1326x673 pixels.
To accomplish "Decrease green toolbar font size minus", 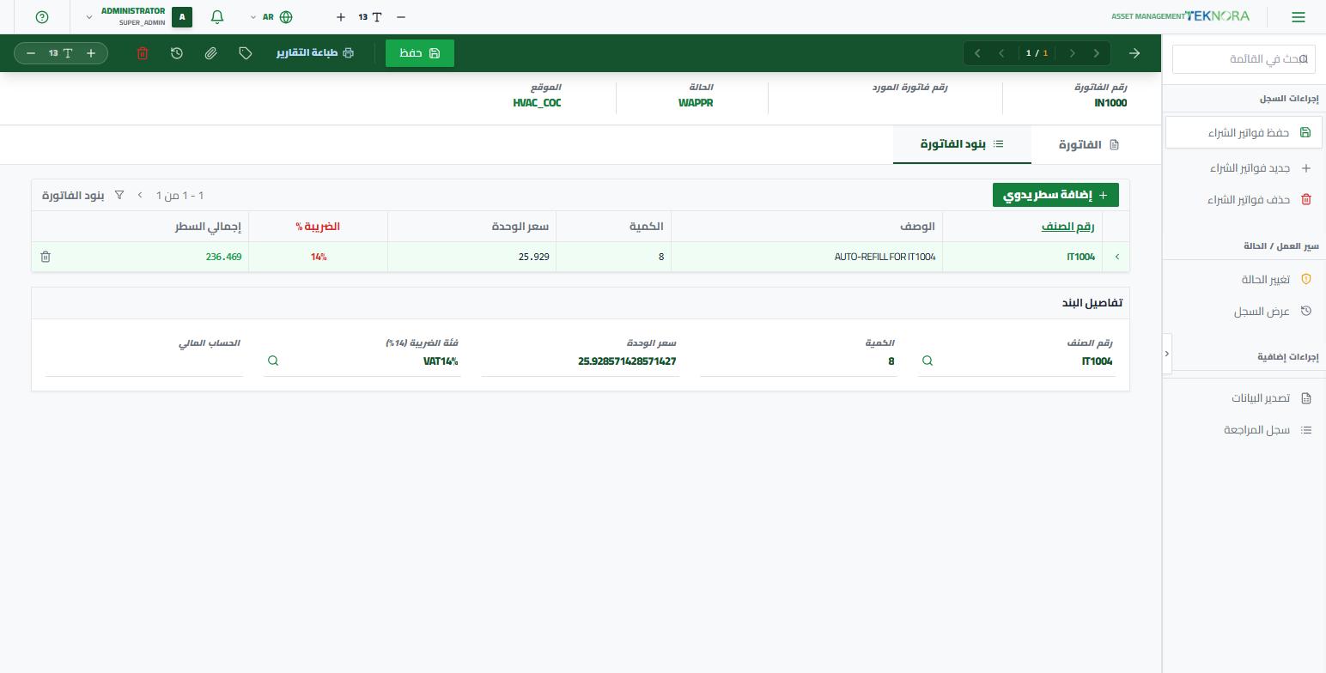I will [31, 53].
